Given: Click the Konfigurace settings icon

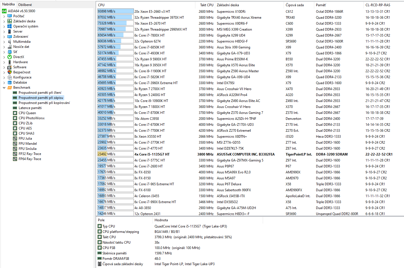Looking at the screenshot, I should 10,77.
